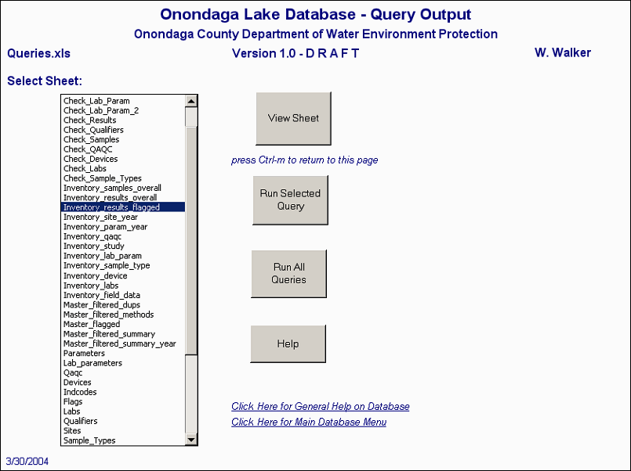Choose the Labs sheet entry
The height and width of the screenshot is (471, 631).
click(123, 412)
